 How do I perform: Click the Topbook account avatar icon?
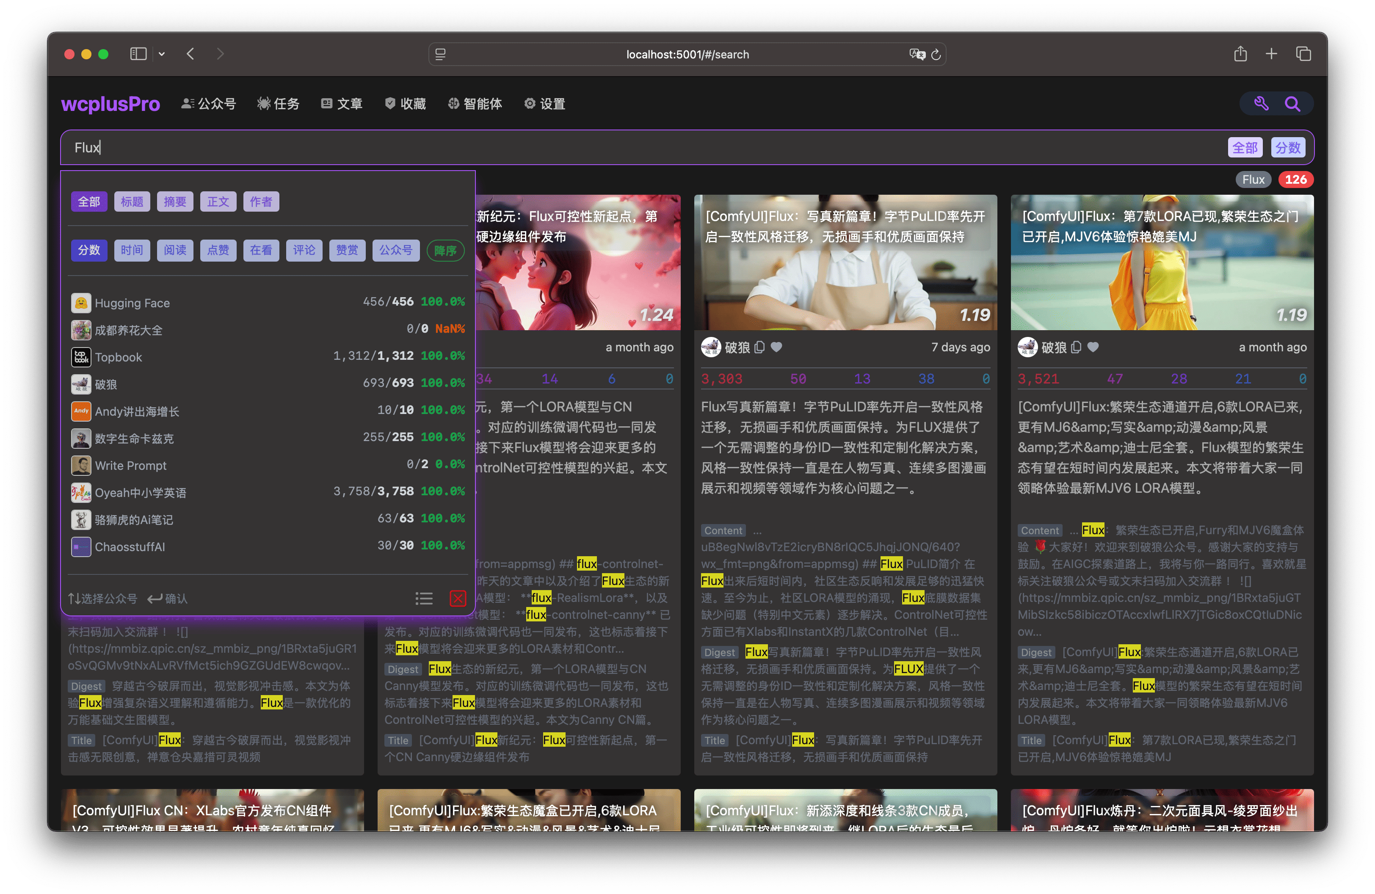click(81, 357)
